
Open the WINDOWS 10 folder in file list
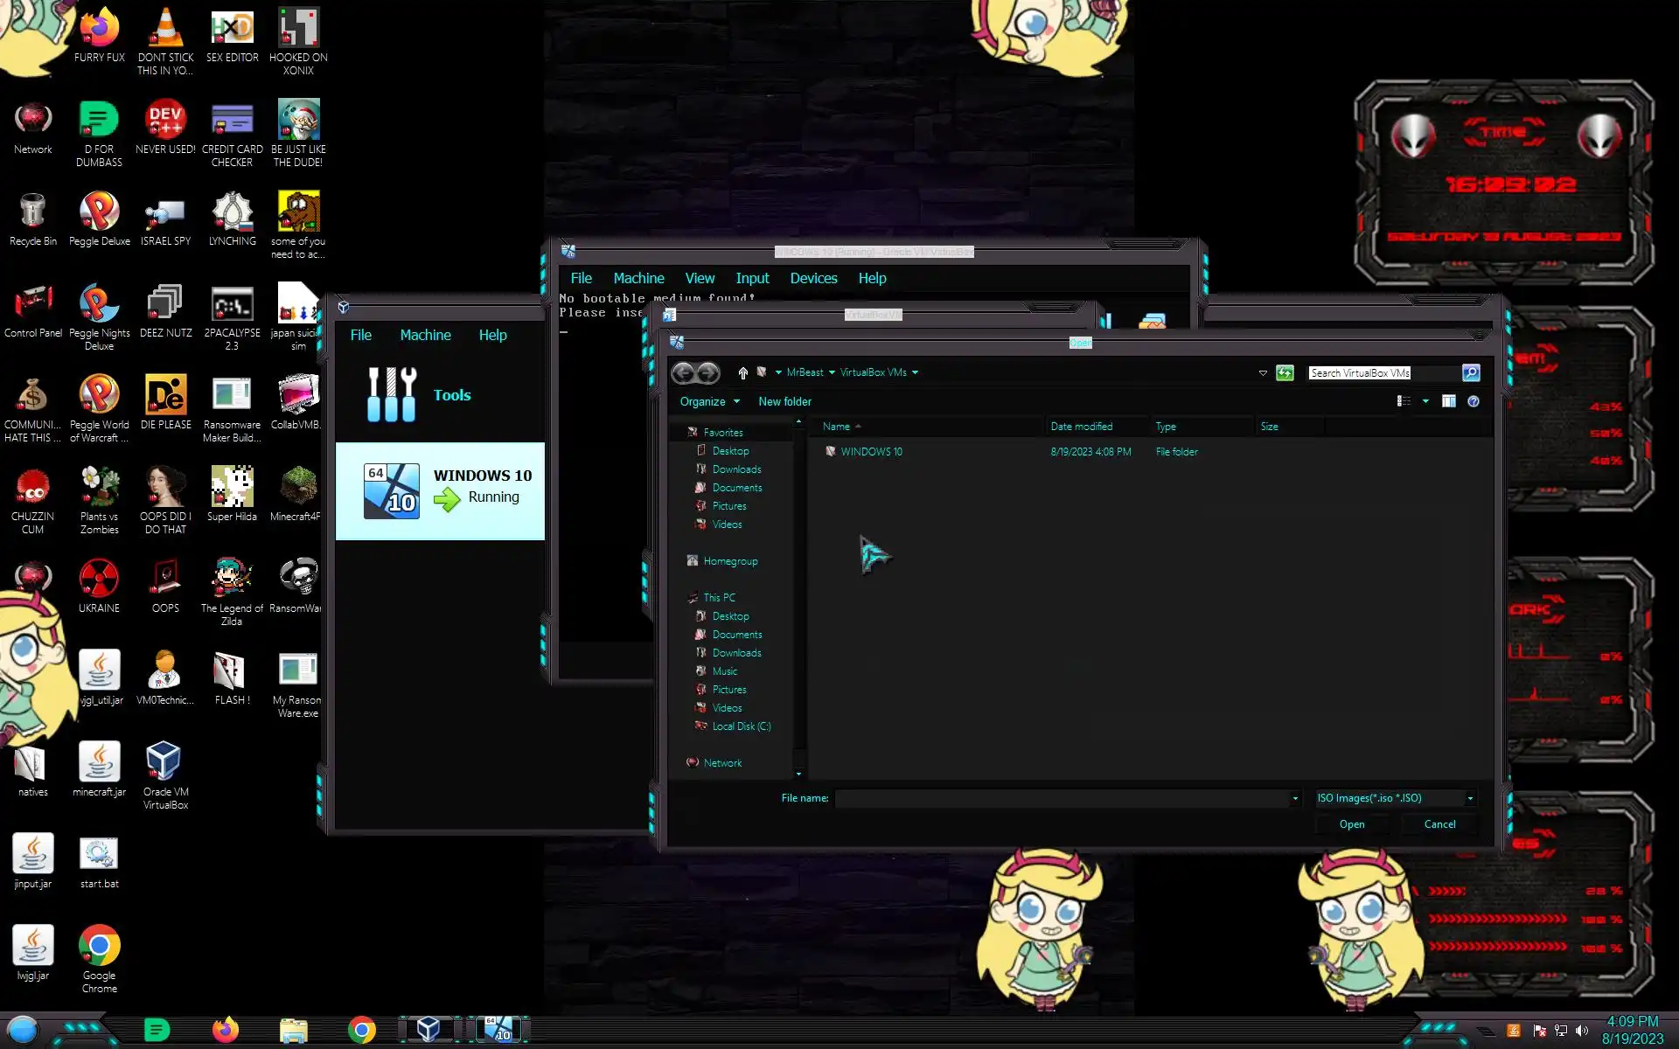tap(871, 452)
